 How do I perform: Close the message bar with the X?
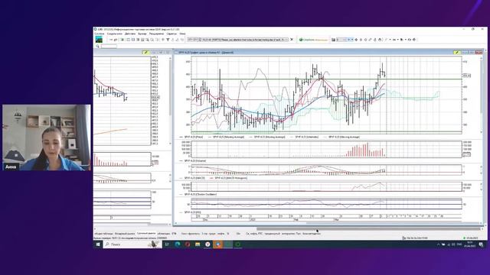pyautogui.click(x=292, y=40)
